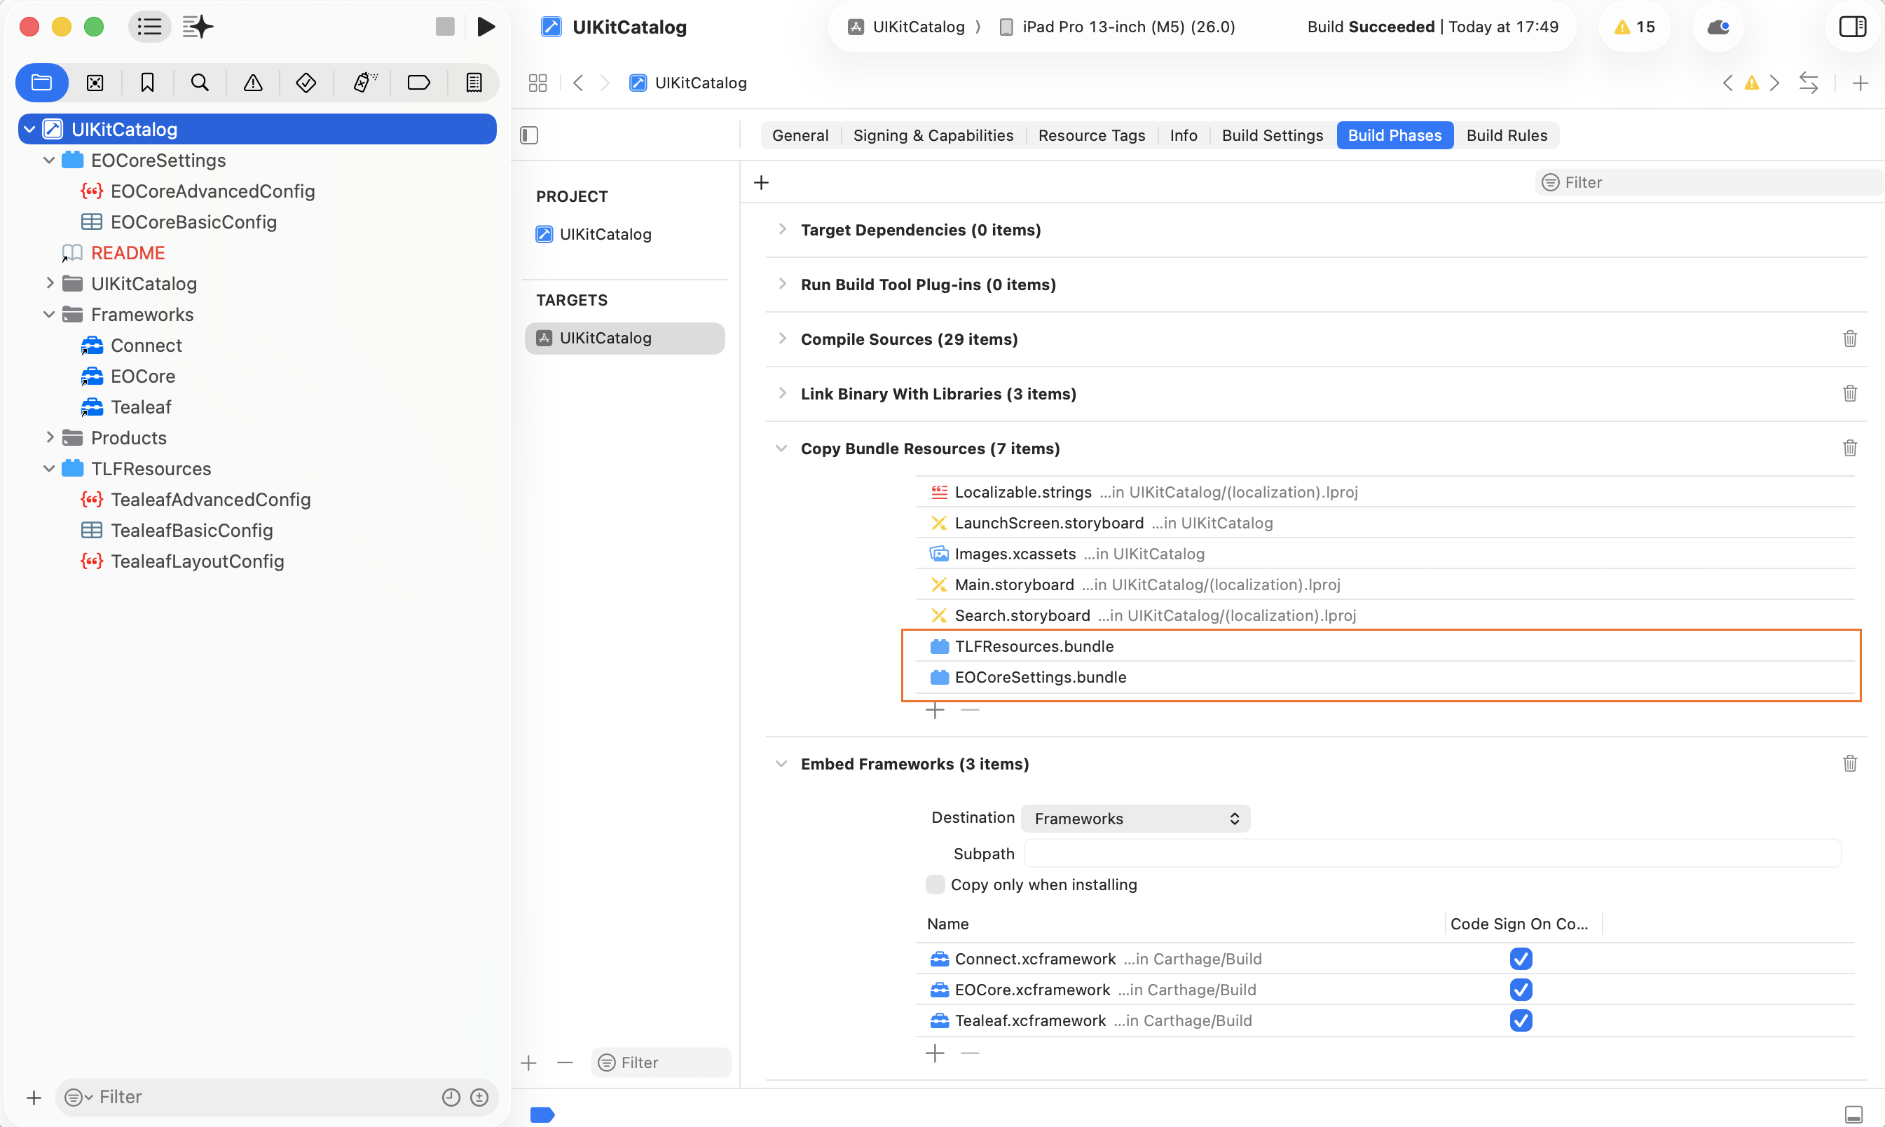Viewport: 1885px width, 1127px height.
Task: Show the inspector panel
Action: tap(1851, 27)
